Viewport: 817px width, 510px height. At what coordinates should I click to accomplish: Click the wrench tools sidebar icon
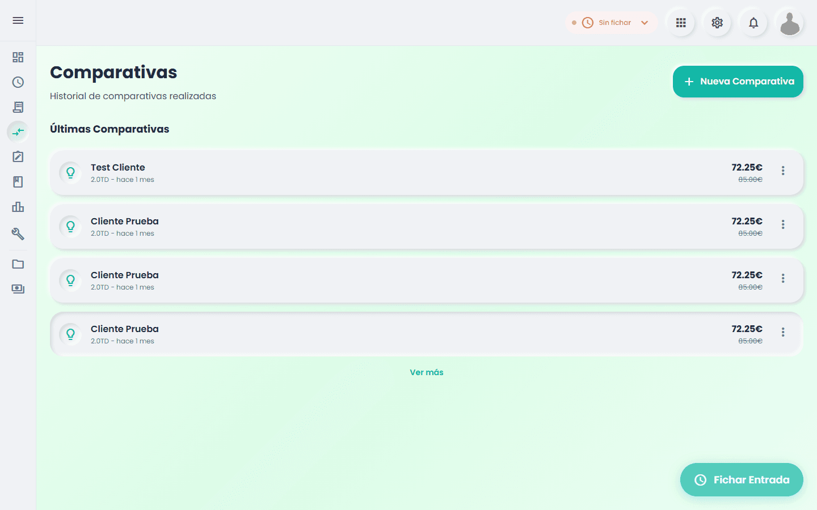pyautogui.click(x=18, y=233)
